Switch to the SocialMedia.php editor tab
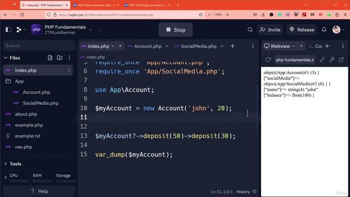This screenshot has height=197, width=350. tap(199, 46)
